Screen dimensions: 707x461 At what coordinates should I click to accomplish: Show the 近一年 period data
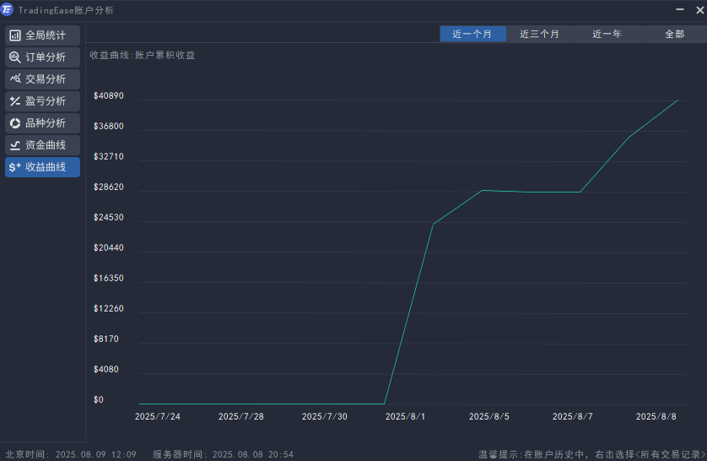coord(607,35)
